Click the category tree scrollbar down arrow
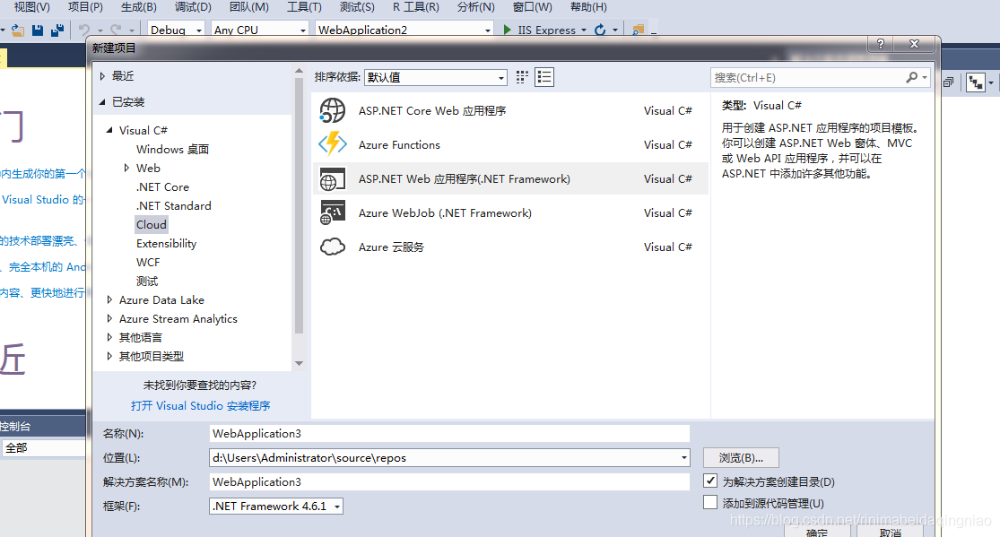The width and height of the screenshot is (1000, 537). pyautogui.click(x=299, y=363)
